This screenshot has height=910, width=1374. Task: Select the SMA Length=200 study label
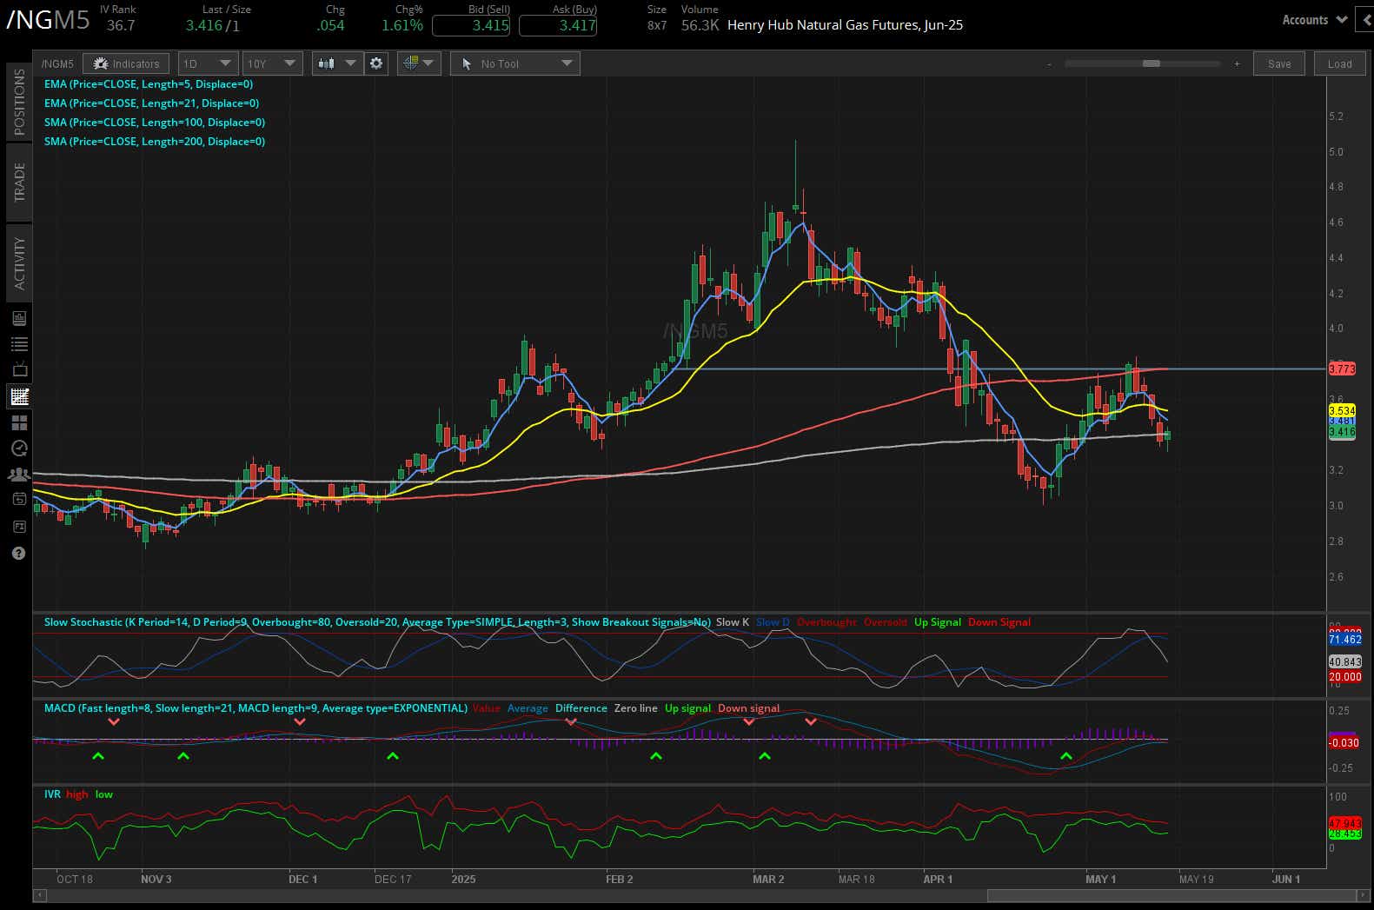click(155, 142)
